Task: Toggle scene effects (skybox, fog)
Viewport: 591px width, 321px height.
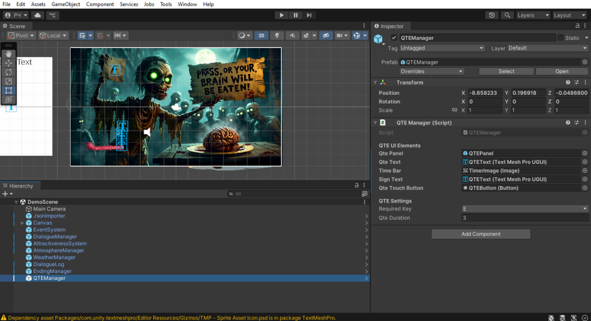Action: click(306, 36)
